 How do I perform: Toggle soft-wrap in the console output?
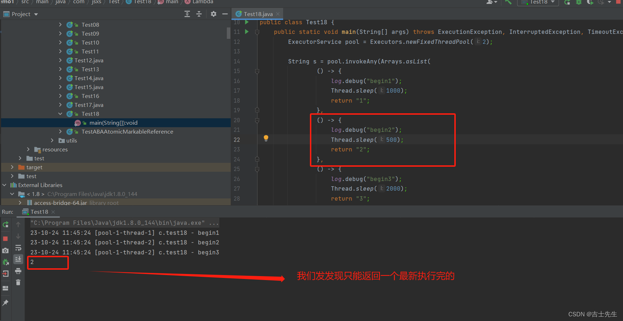(x=18, y=248)
